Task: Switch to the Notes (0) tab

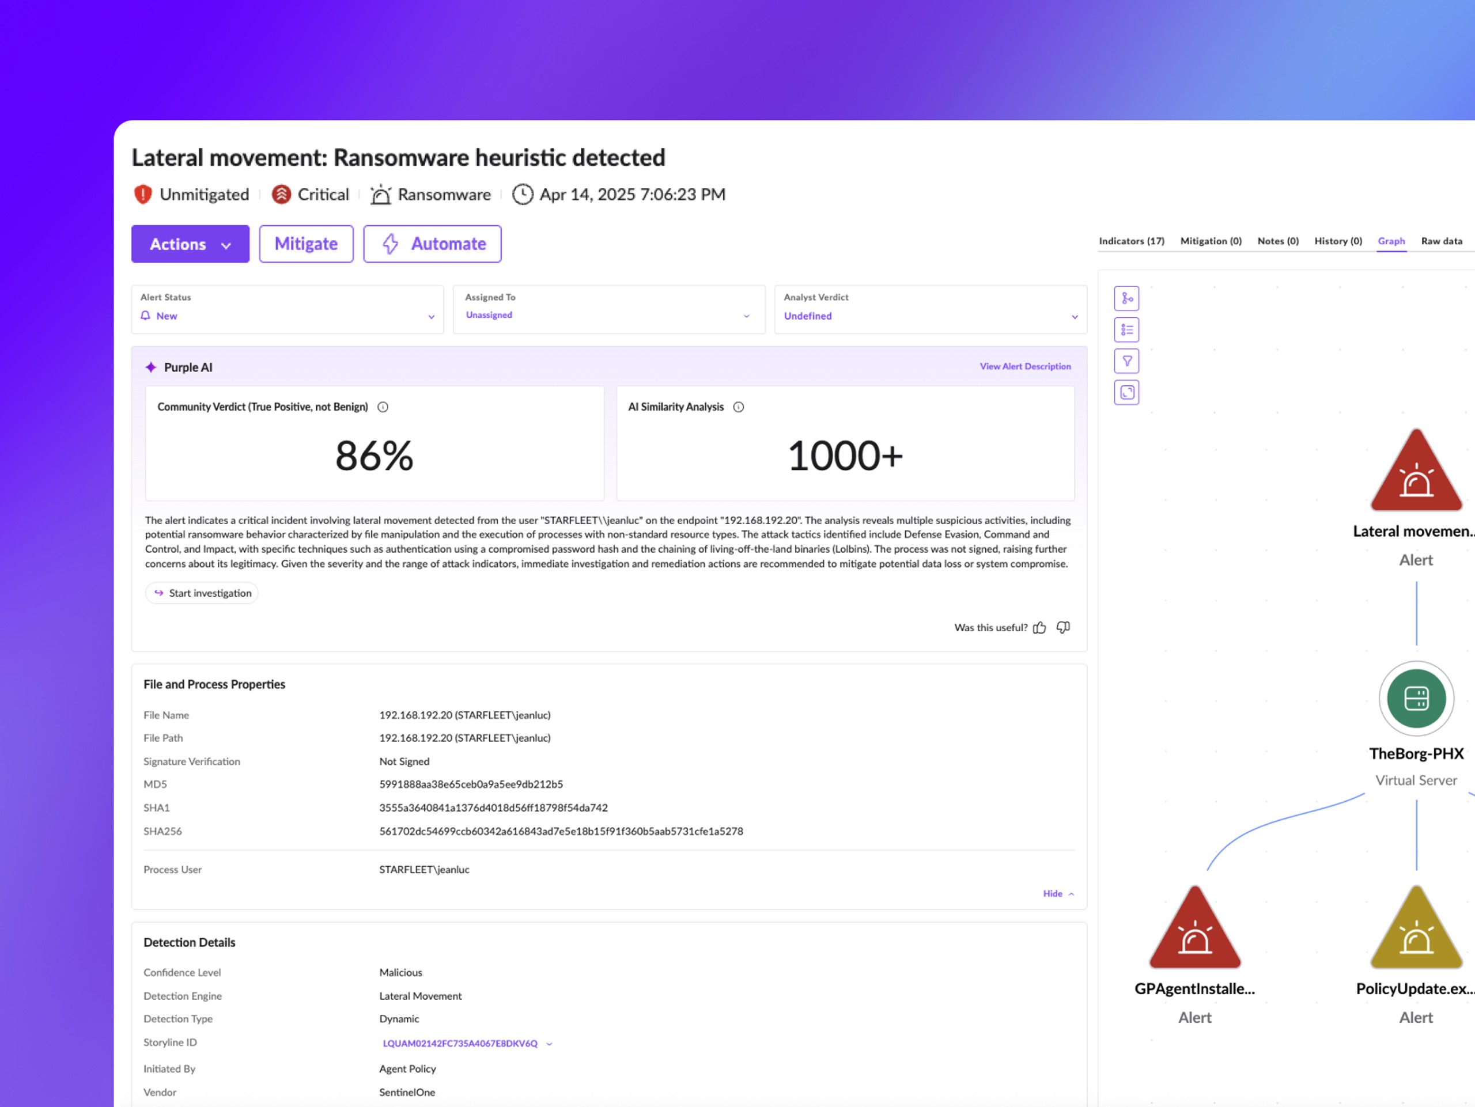Action: click(1277, 241)
